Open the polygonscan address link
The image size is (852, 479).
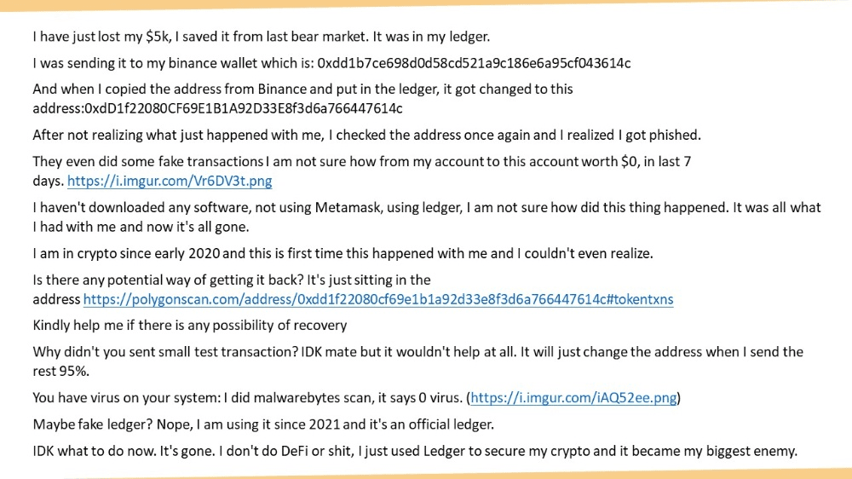pyautogui.click(x=377, y=299)
